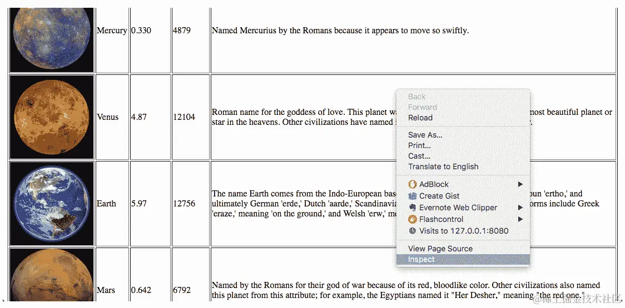Open AdBlock menu entry label
625x308 pixels.
click(434, 184)
